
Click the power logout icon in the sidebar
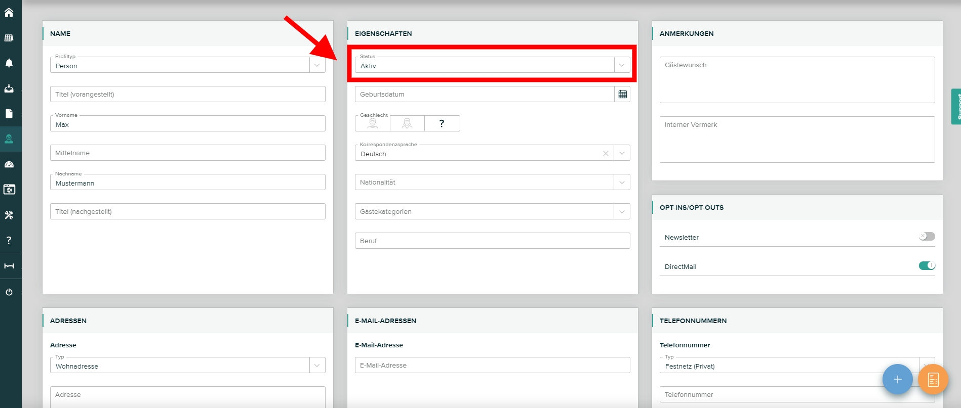click(9, 292)
